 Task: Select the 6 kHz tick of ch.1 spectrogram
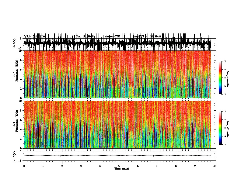pyautogui.click(x=21, y=70)
